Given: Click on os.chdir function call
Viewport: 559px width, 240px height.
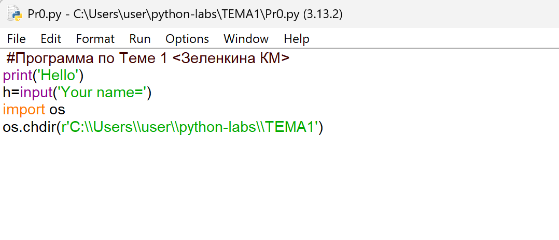Looking at the screenshot, I should click(x=29, y=127).
